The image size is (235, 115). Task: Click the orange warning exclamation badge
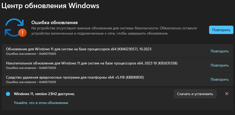coord(22,32)
